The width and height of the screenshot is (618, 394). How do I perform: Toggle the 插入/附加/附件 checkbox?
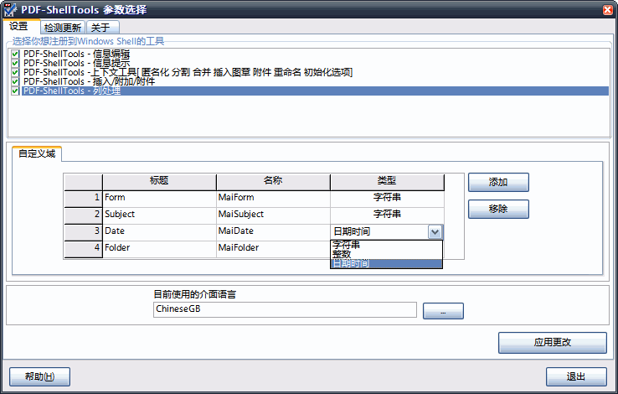point(15,81)
